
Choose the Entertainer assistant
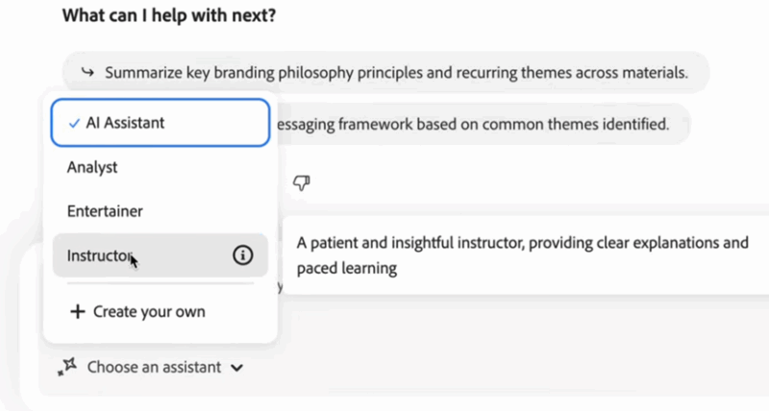pos(105,211)
